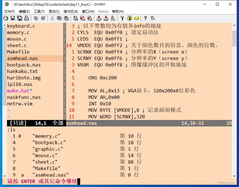239x187 pixels.
Task: Click the Run script icon
Action: coord(113,18)
